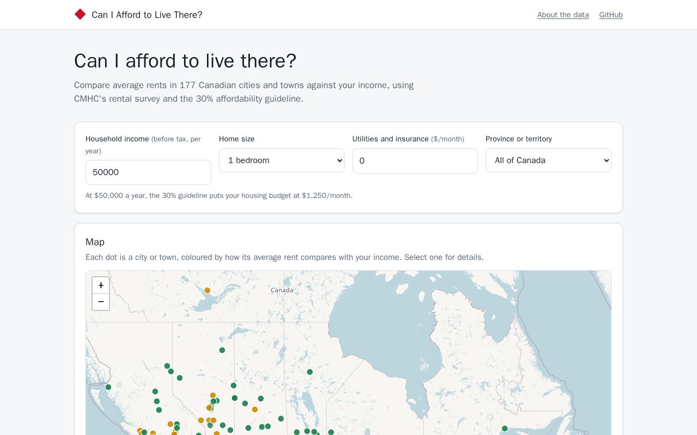
Task: Expand the Province or territory dropdown
Action: [x=548, y=160]
